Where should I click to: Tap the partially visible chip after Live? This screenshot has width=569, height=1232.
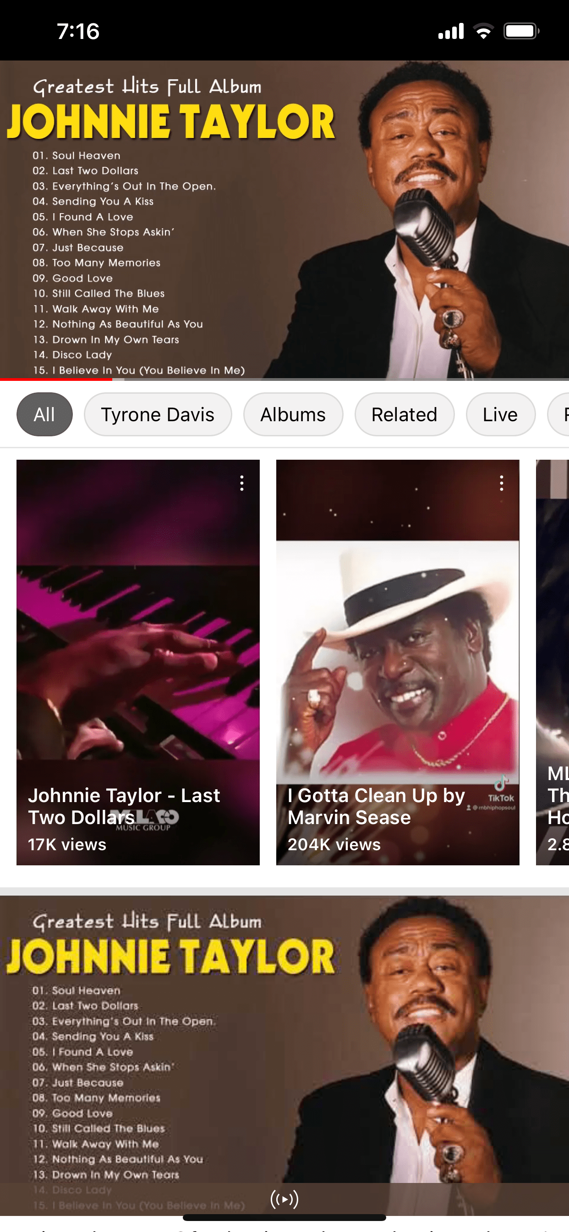(x=560, y=414)
